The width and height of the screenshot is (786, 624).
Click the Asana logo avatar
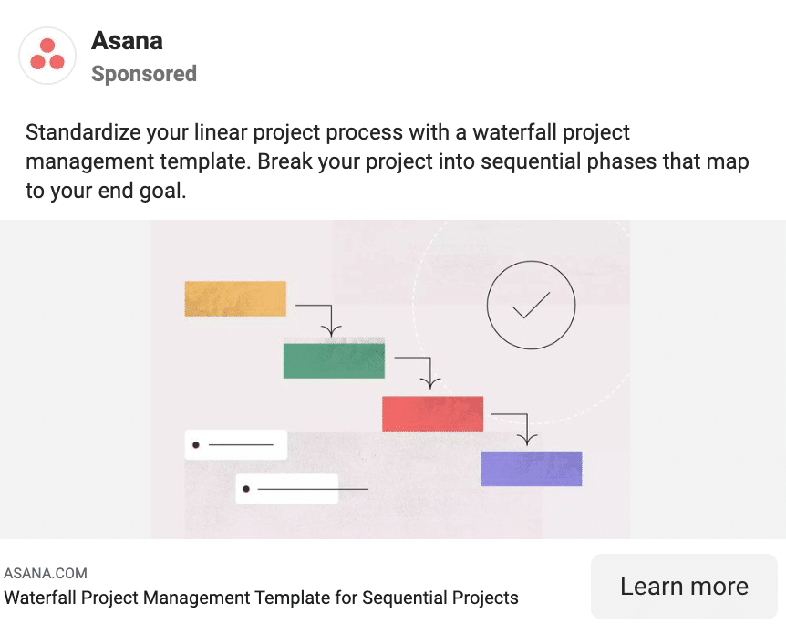[x=47, y=55]
